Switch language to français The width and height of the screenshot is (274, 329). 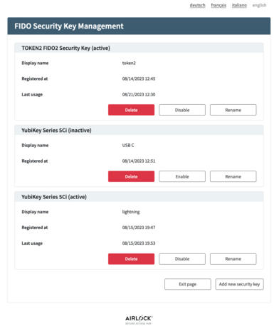[218, 5]
